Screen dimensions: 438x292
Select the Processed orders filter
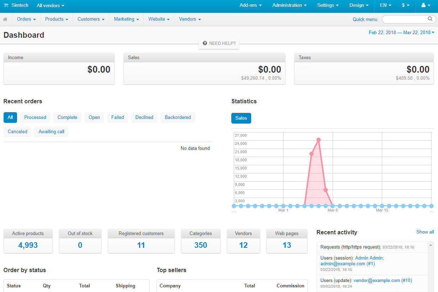[x=35, y=117]
